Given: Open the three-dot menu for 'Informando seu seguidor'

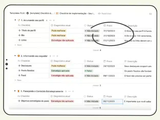Looking at the screenshot, I should 54,56.
